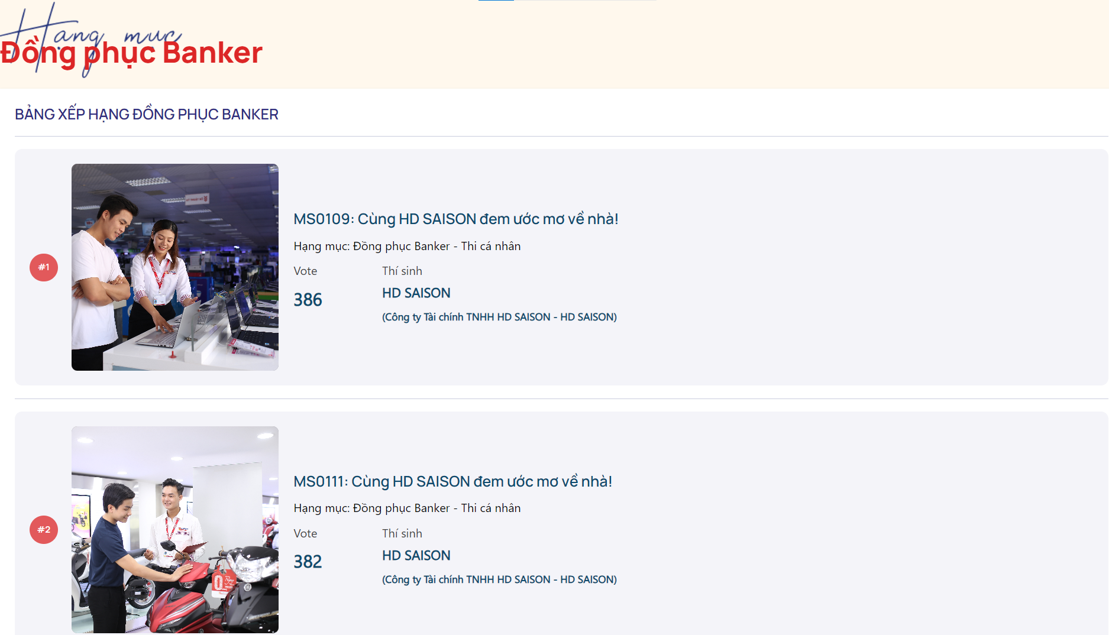Click the category line under MS0111
Screen dimensions: 1109x635
tap(408, 508)
